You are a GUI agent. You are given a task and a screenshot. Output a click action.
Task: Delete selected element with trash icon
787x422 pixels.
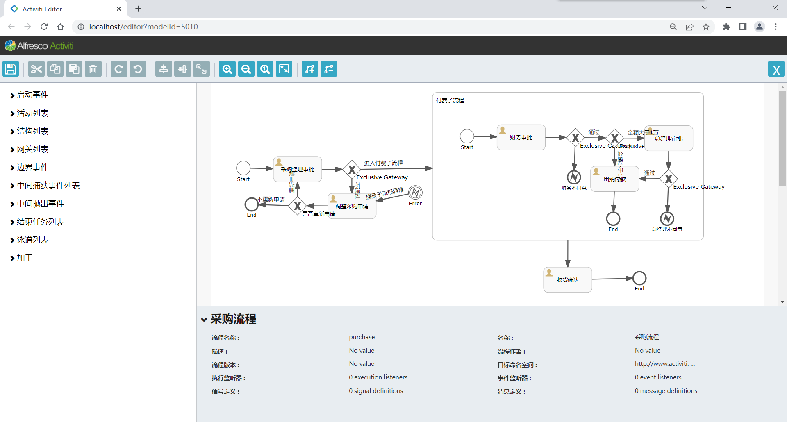point(93,69)
